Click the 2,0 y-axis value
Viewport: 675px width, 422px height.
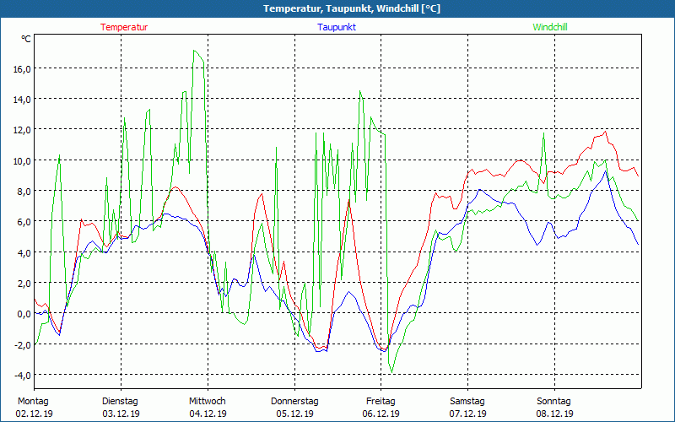(24, 284)
